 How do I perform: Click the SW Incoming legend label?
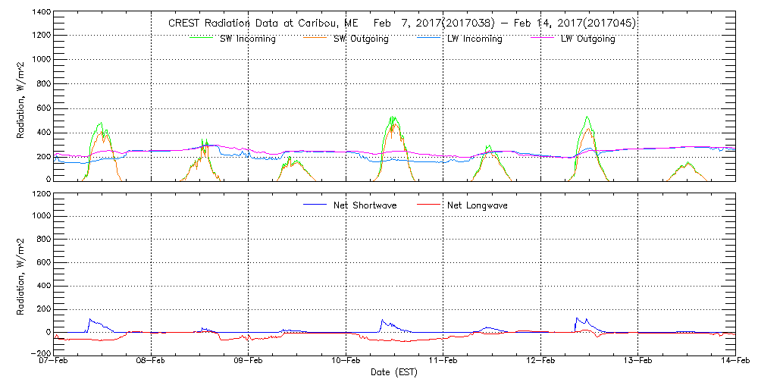[248, 39]
